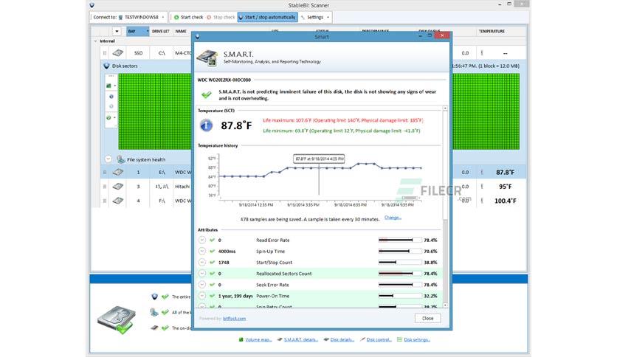617x357 pixels.
Task: Select the 87.8°F temperature cell
Action: pos(505,172)
